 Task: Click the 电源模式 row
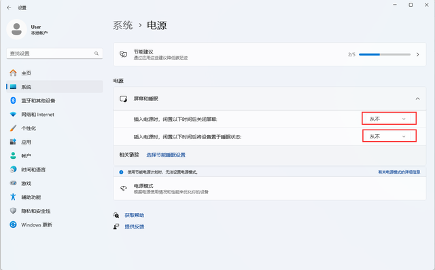pyautogui.click(x=270, y=189)
